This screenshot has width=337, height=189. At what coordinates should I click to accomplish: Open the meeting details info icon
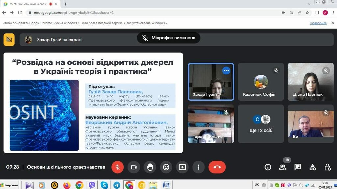coord(268,167)
